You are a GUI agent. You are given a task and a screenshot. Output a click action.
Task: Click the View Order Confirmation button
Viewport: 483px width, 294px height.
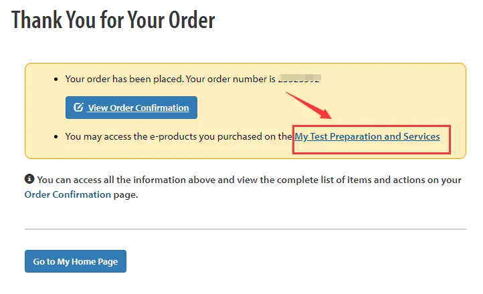(131, 108)
